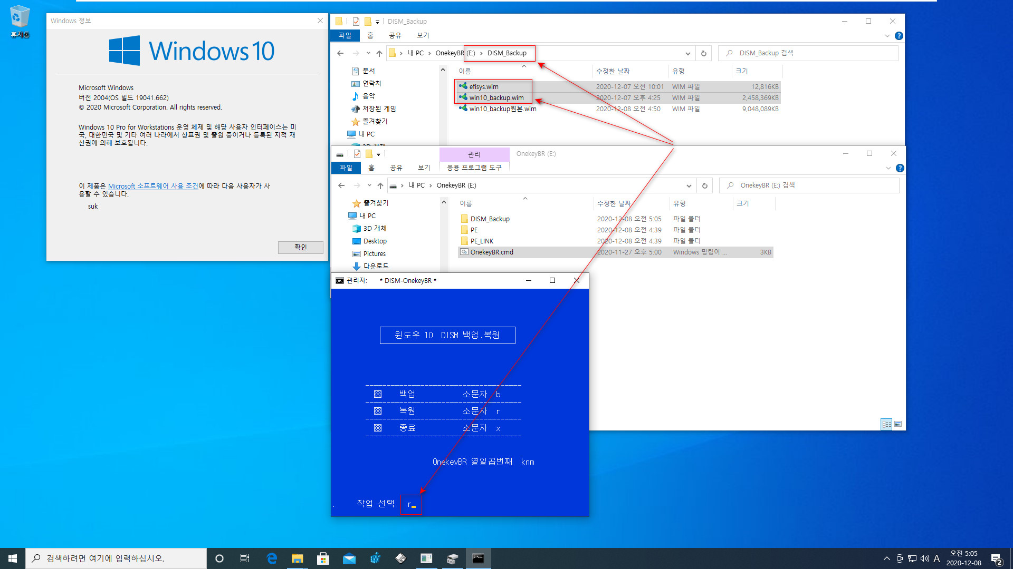Click Up arrow in DISM_Backup window
This screenshot has width=1013, height=569.
(x=379, y=53)
